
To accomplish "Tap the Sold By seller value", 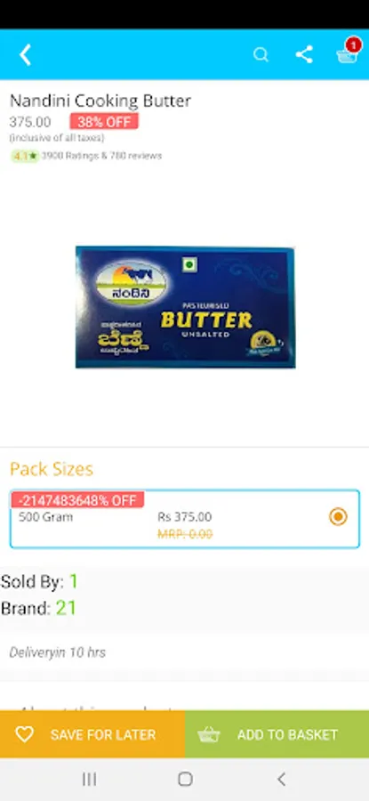I will [74, 581].
